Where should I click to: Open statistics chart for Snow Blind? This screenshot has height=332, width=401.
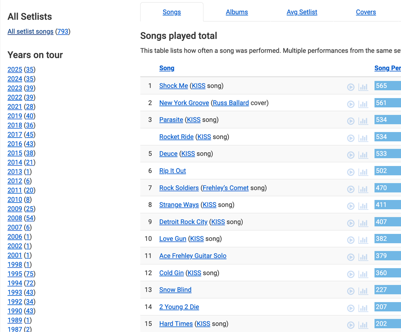(363, 291)
